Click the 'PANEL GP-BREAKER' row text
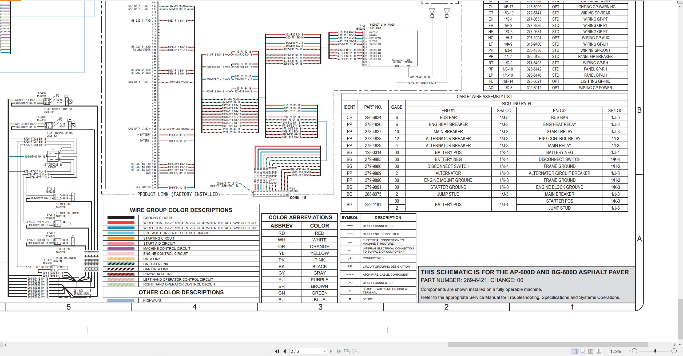Viewport: 683px width, 356px height. point(595,57)
